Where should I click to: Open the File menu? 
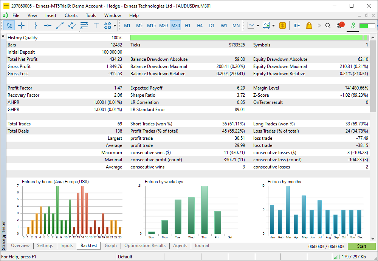16,15
